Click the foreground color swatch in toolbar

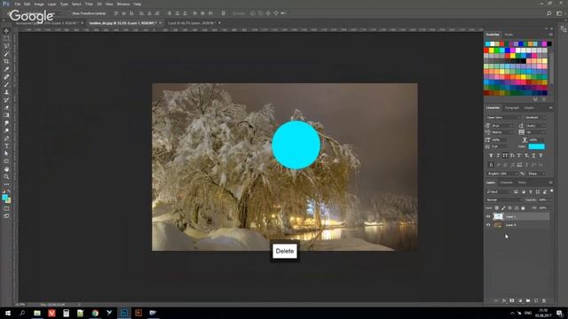4,197
